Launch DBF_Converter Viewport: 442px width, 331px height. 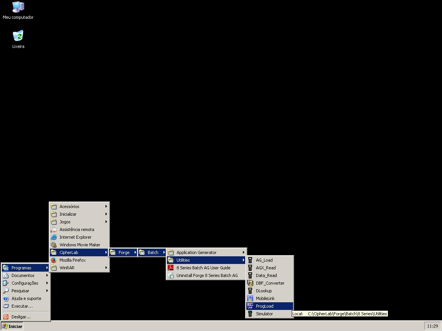(270, 283)
